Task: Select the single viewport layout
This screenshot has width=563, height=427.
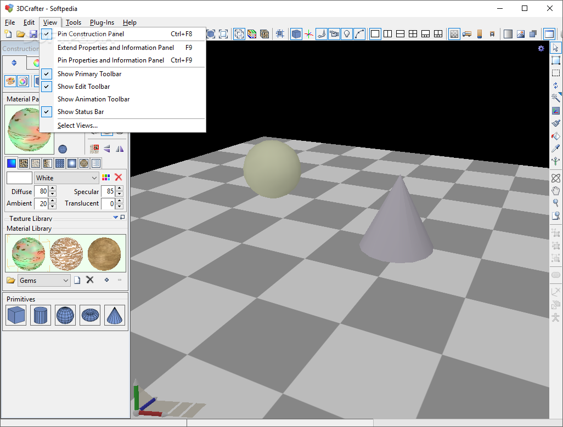Action: pos(375,34)
